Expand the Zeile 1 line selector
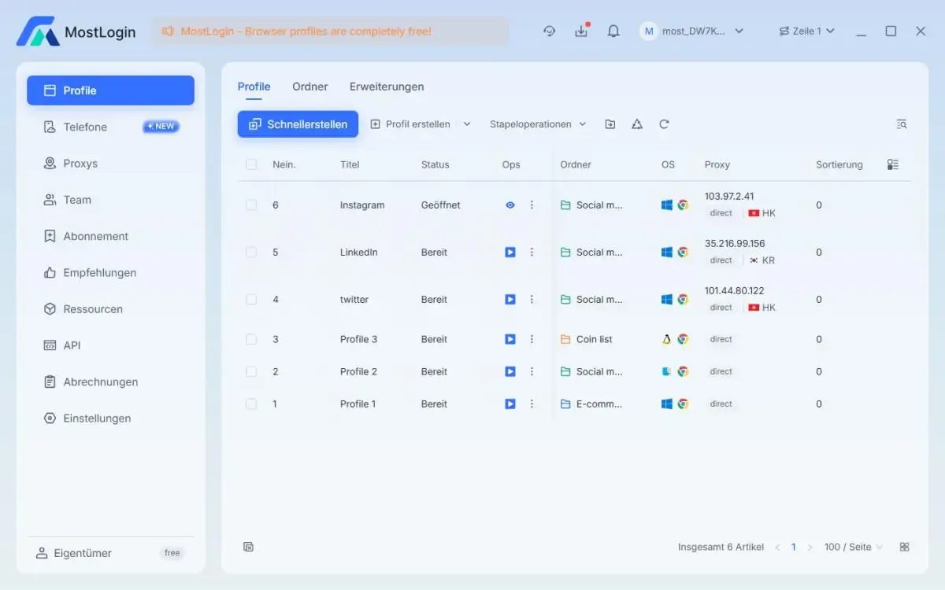This screenshot has height=590, width=945. (806, 31)
